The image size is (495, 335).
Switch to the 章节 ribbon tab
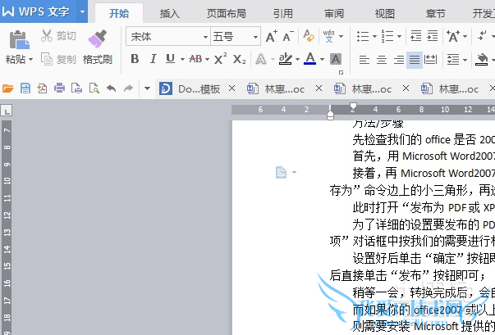(435, 14)
